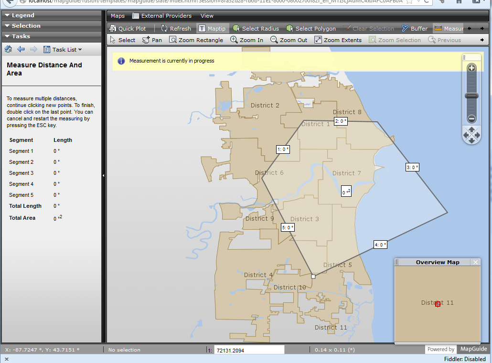Viewport: 492px width, 363px height.
Task: Activate the Select Radius tool
Action: click(256, 28)
